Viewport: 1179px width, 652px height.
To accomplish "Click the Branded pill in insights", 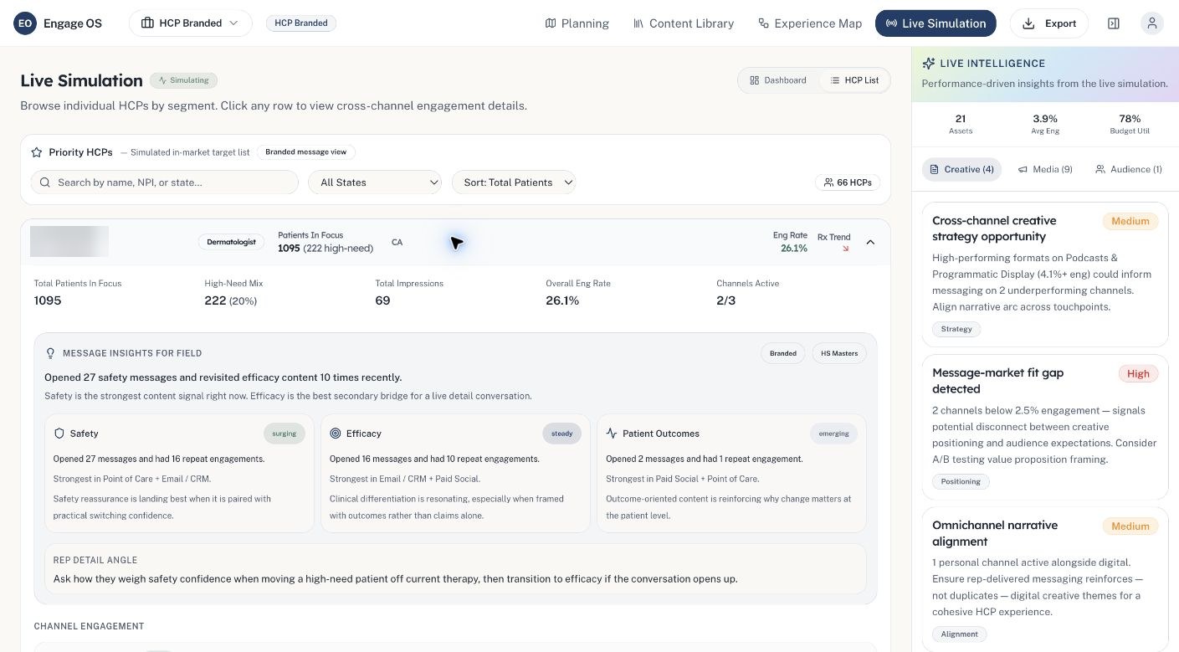I will pos(783,353).
